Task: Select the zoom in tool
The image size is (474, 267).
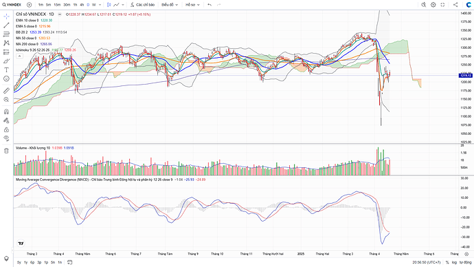Action: [6, 100]
